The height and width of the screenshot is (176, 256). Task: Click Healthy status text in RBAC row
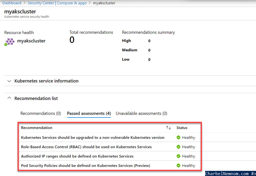189,147
